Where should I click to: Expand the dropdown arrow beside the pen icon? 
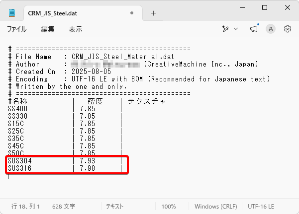pos(236,29)
